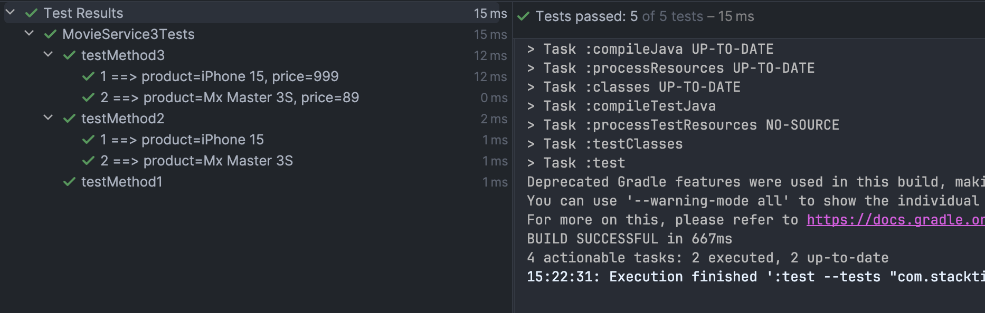Collapse the testMethod2 node chevron
Screen dimensions: 985x313
(48, 118)
